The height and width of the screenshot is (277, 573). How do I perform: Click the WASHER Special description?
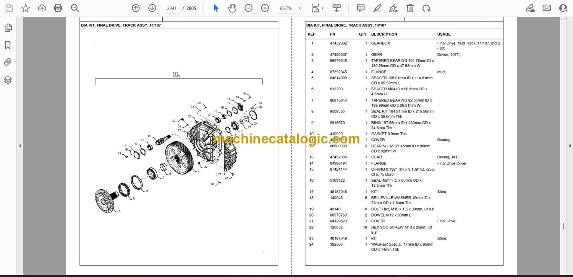point(402,247)
